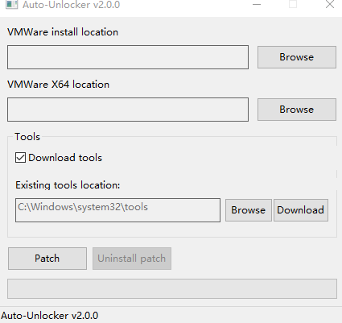
Task: Focus the VMWare install location field
Action: pos(128,57)
